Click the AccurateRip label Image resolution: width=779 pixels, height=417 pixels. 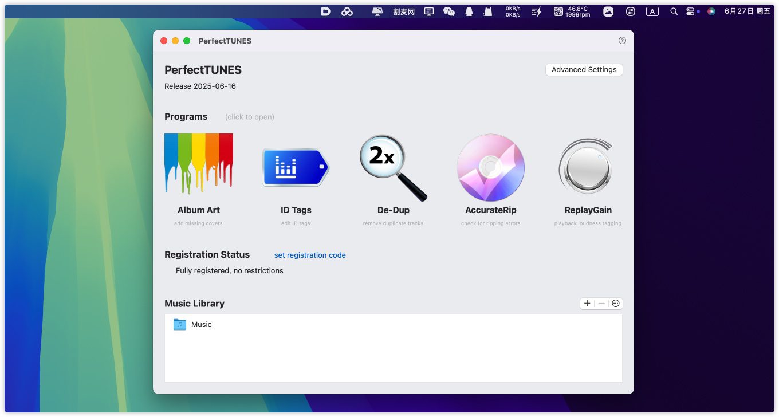[x=491, y=210]
